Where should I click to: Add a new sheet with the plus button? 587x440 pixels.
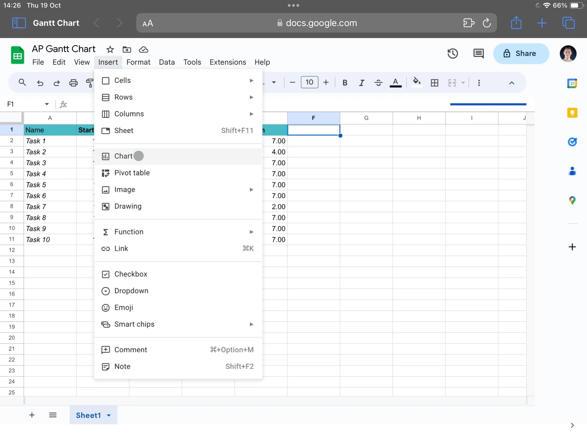click(x=32, y=415)
